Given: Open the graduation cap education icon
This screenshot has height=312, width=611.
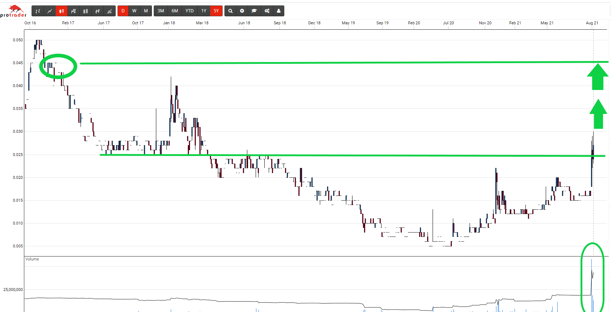Looking at the screenshot, I should (254, 11).
